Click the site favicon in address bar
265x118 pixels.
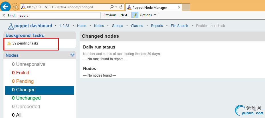23,7
